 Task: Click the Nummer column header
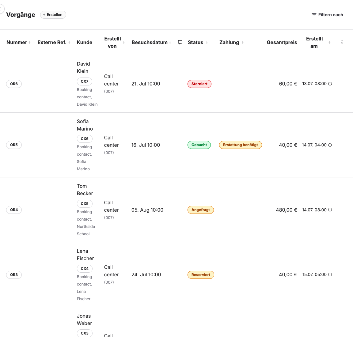coord(17,42)
